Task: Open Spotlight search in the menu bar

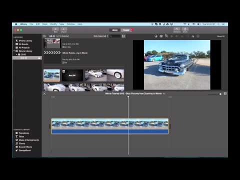Action: pos(218,24)
